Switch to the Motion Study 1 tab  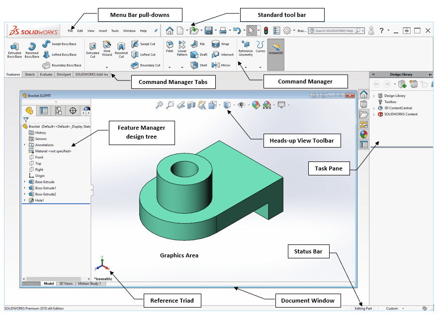(89, 284)
